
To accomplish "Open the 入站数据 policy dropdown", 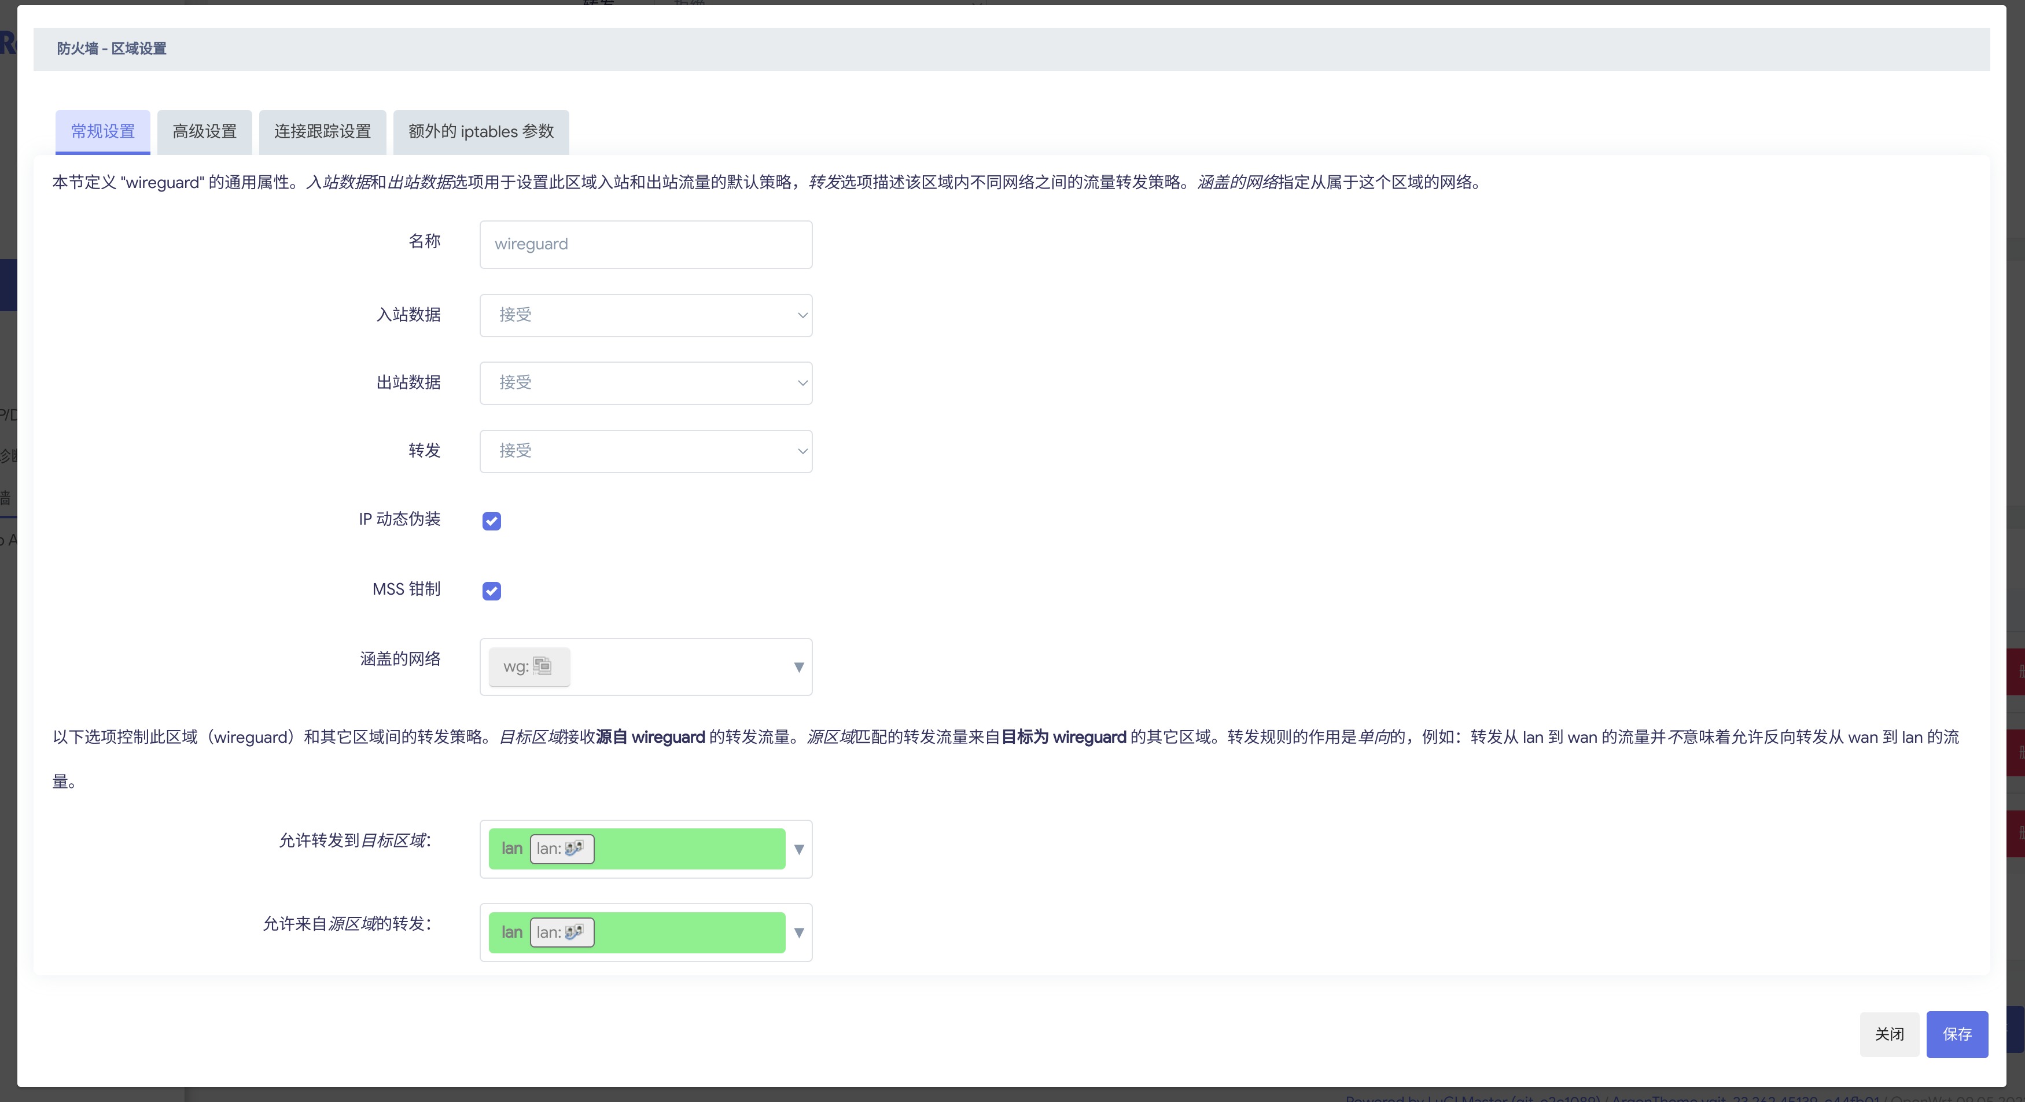I will pyautogui.click(x=645, y=315).
